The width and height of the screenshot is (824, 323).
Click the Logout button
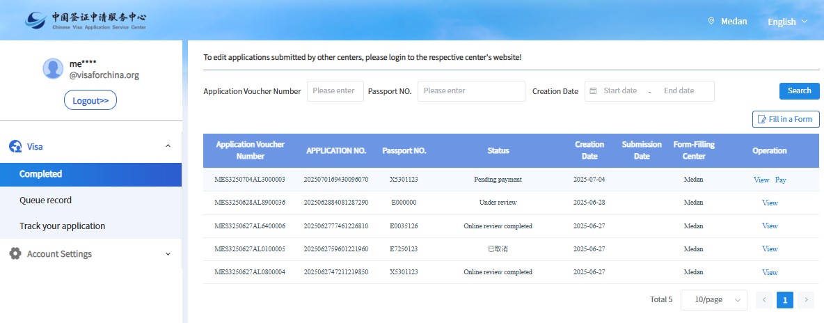pyautogui.click(x=90, y=101)
